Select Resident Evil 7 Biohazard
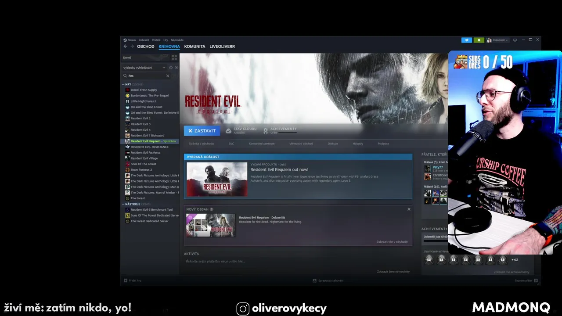Screen dimensions: 562x316 (147, 136)
